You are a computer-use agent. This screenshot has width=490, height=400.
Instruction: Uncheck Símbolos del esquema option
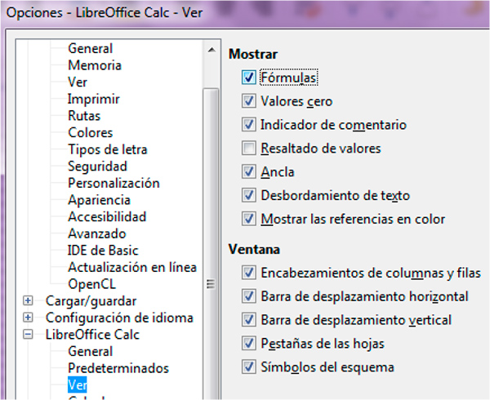(249, 367)
